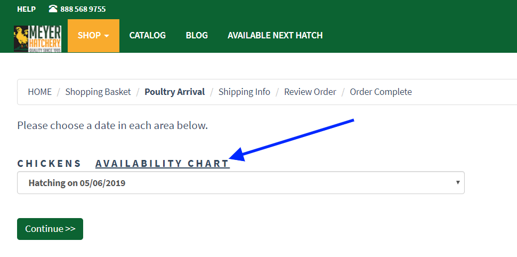Open the CATALOG page

tap(148, 35)
